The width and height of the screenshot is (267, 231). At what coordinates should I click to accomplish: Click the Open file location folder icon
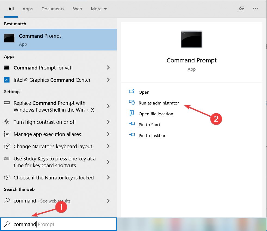click(x=132, y=114)
